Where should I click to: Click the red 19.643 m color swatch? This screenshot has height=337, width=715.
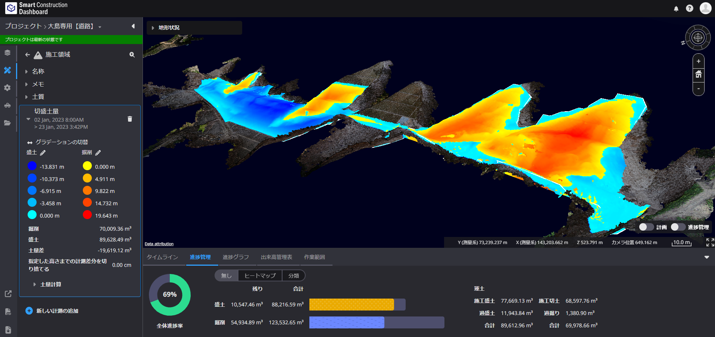pyautogui.click(x=87, y=215)
